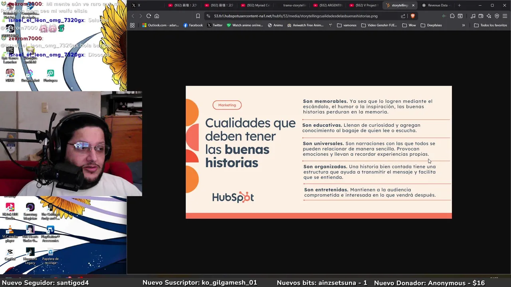This screenshot has width=511, height=287.
Task: Open the Todos los favoritos folder
Action: click(490, 25)
